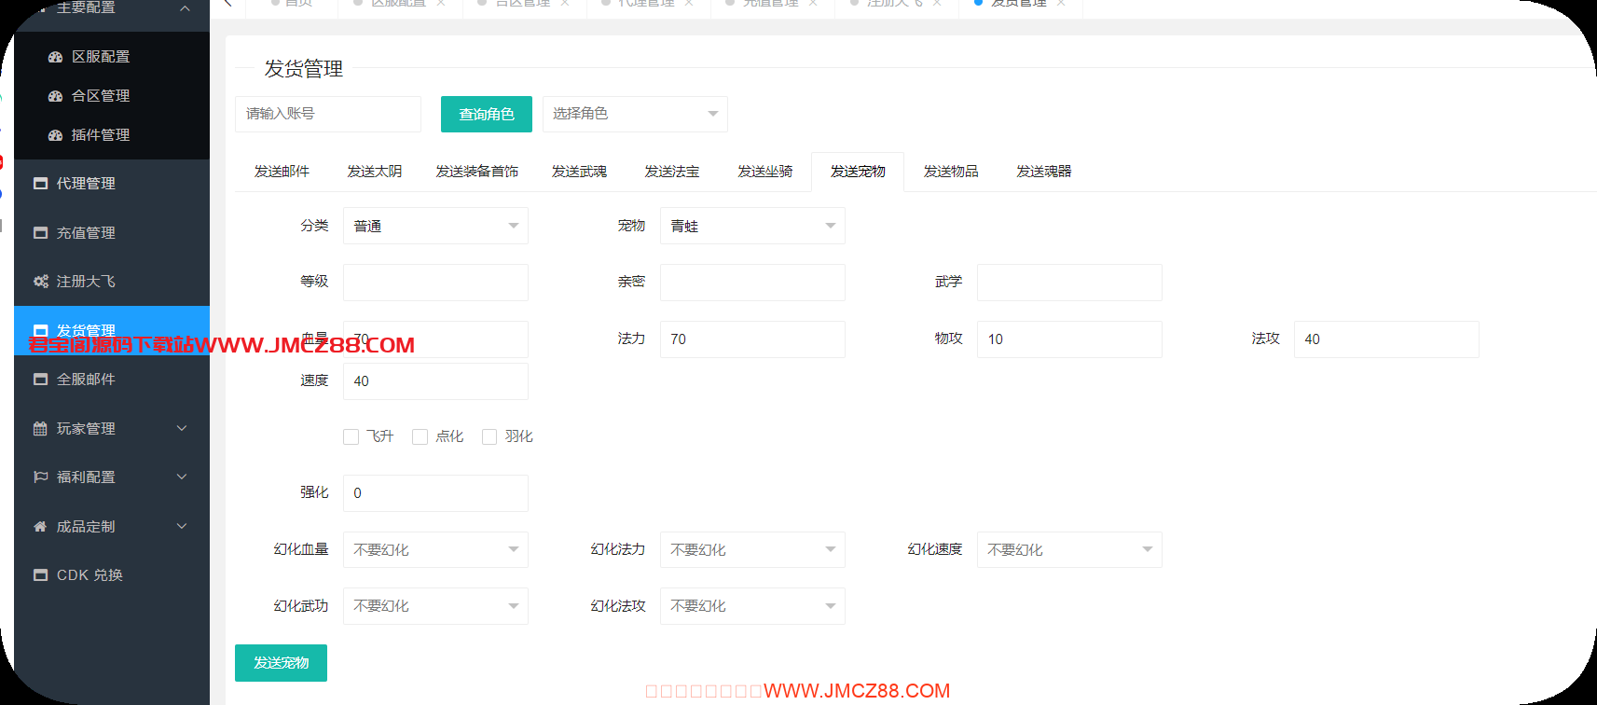Screen dimensions: 1597x705
Task: Collapse the 主要配置 menu chevron
Action: pos(185,8)
